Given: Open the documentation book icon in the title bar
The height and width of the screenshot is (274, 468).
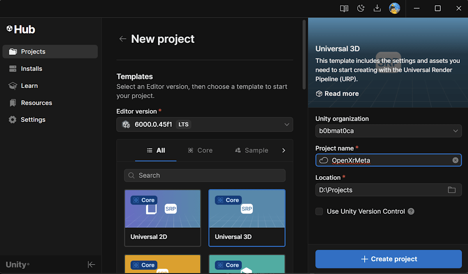Looking at the screenshot, I should click(x=344, y=9).
